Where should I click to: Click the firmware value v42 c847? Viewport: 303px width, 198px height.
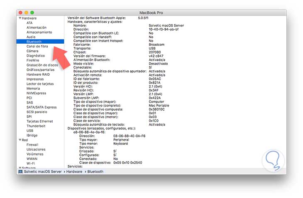tap(156, 56)
